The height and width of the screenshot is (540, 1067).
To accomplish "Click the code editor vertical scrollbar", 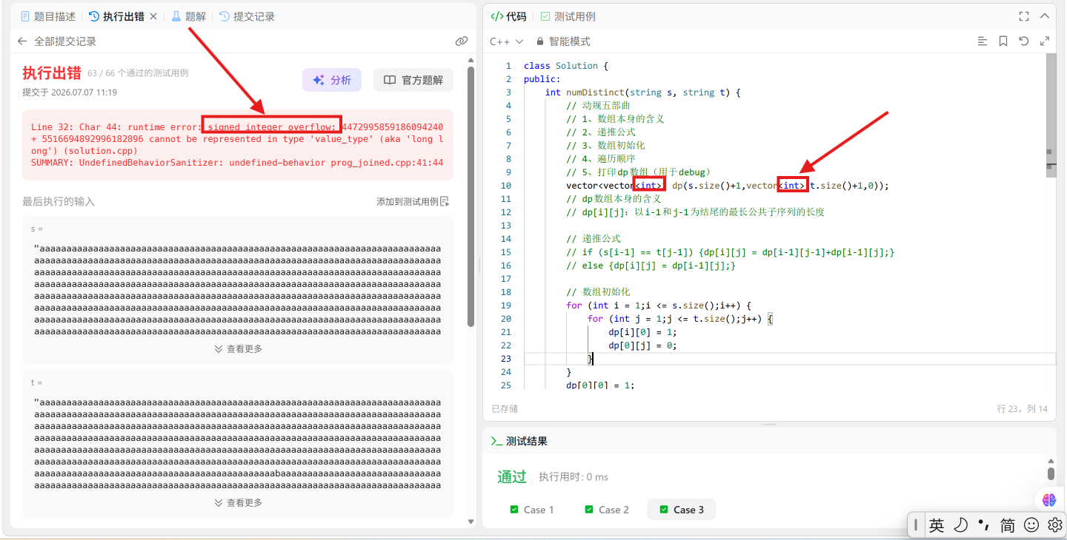I will point(1051,115).
